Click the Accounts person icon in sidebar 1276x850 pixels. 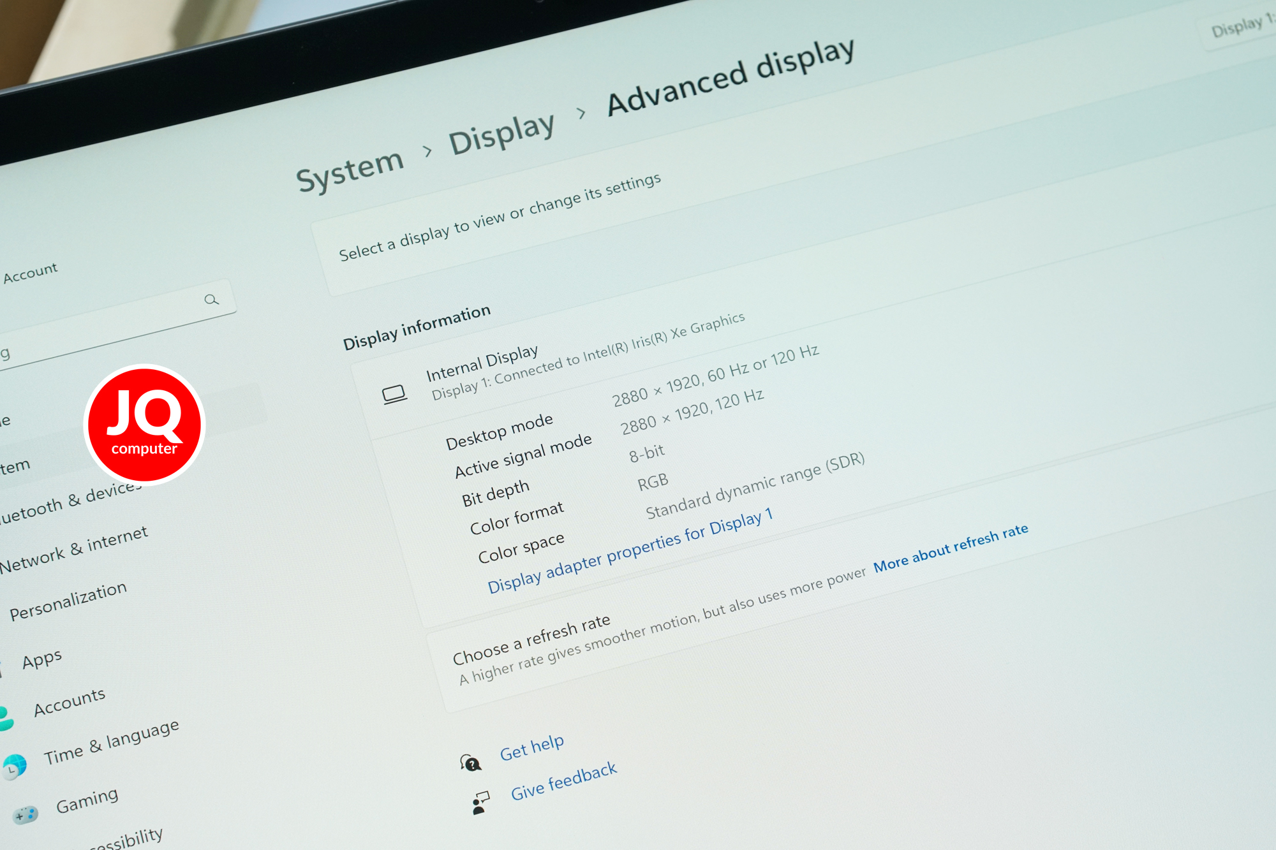coord(5,719)
